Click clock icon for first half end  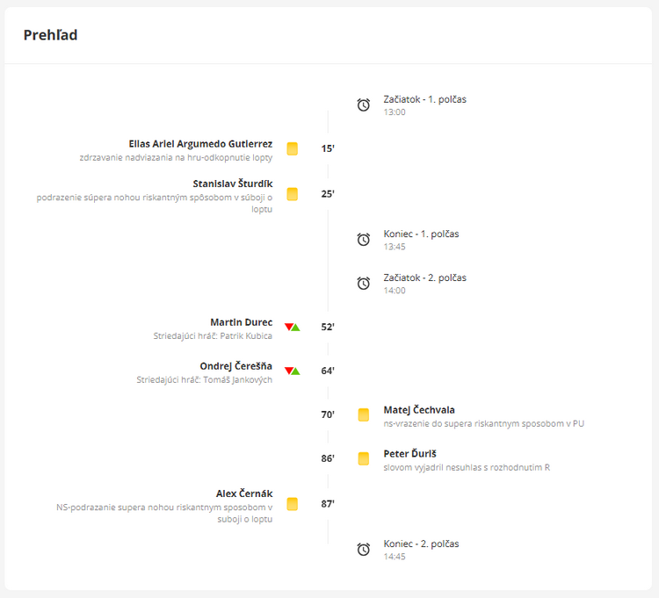click(364, 240)
